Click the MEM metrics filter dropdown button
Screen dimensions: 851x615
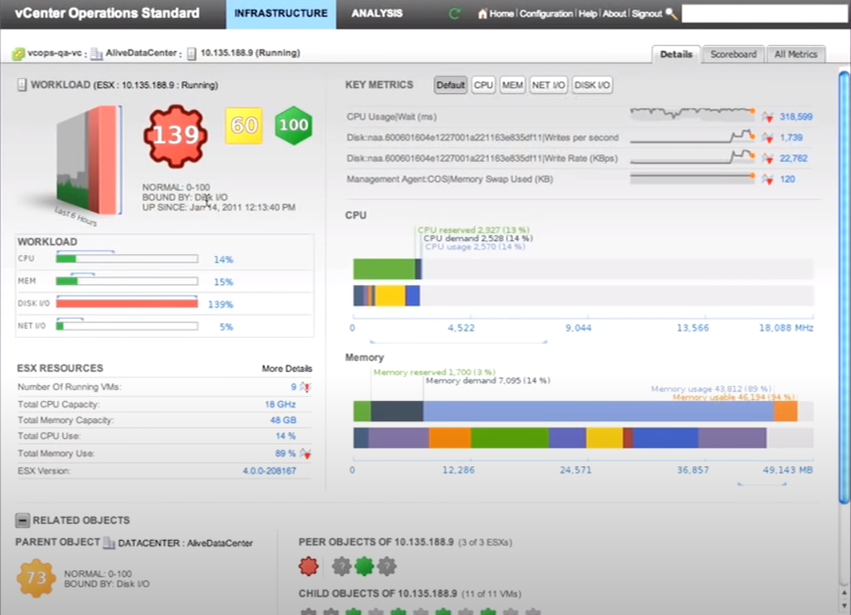click(512, 85)
